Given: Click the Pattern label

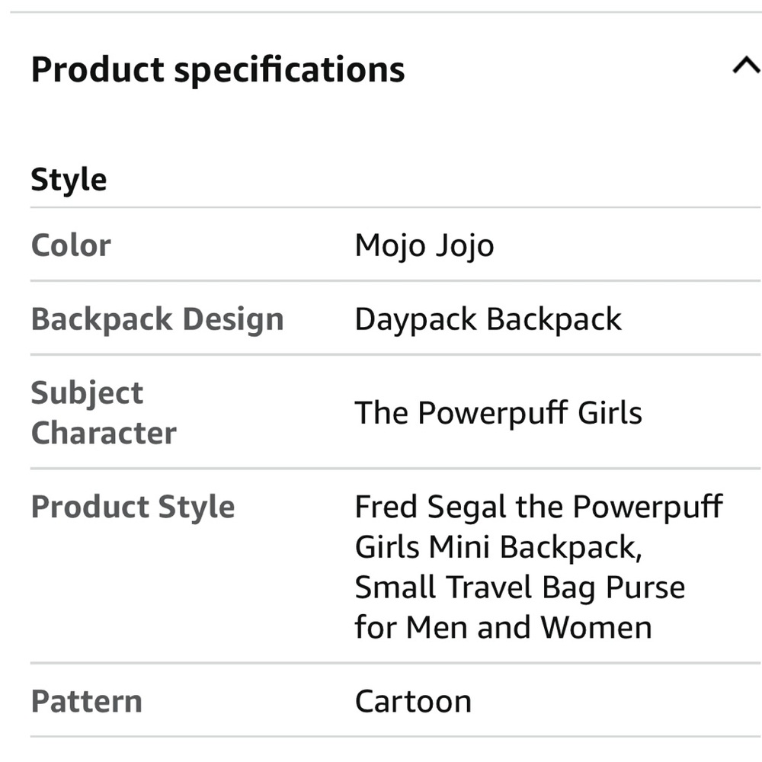Looking at the screenshot, I should coord(86,702).
